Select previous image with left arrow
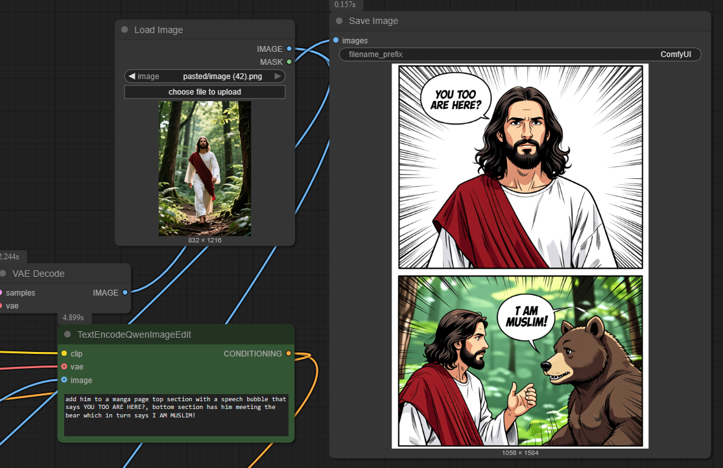 [x=132, y=76]
